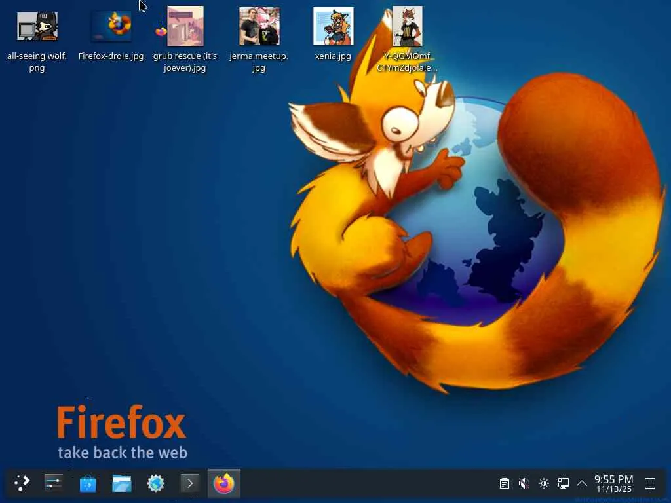Click the small Firefox emblem beside the grub rescue thumbnail
This screenshot has height=503, width=671.
[161, 31]
